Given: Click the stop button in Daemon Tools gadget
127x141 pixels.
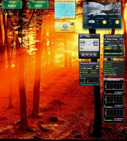Looking at the screenshot, I should click(x=82, y=45).
